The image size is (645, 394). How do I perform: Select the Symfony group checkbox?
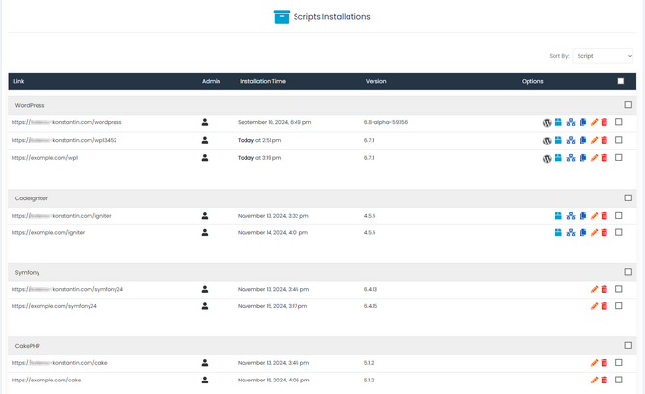tap(628, 272)
